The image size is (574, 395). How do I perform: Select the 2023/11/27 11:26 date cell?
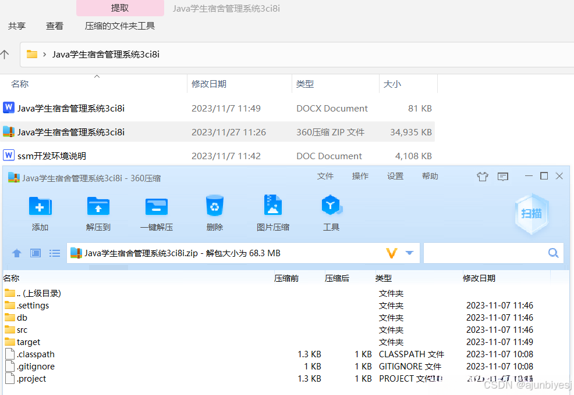(x=229, y=132)
